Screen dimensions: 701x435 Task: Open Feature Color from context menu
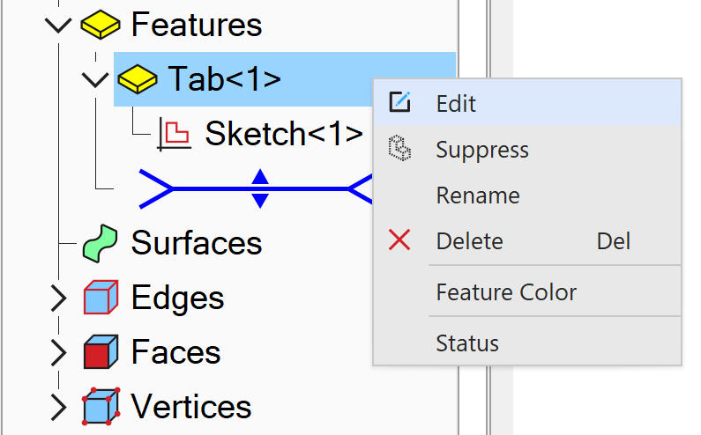pos(506,292)
